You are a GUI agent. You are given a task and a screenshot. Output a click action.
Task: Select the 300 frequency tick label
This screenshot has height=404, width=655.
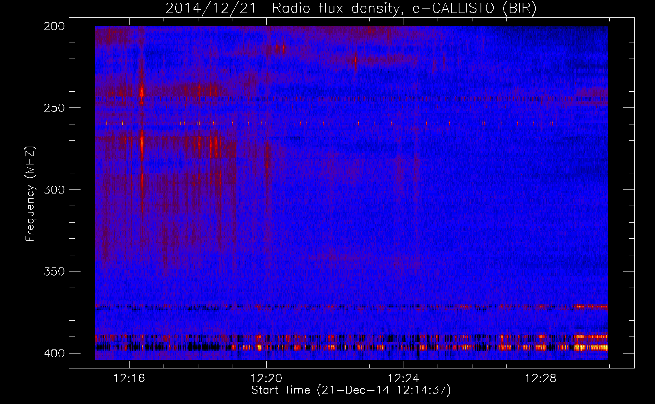coord(54,190)
